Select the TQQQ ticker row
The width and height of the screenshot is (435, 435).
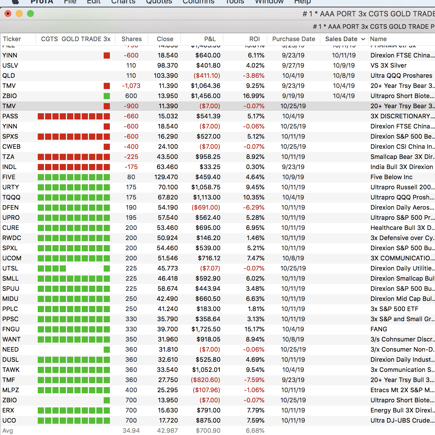(11, 197)
